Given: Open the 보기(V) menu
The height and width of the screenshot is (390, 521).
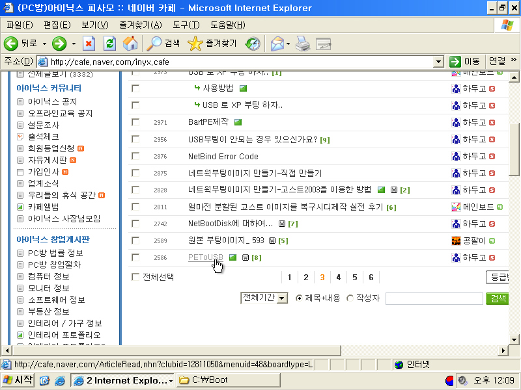Looking at the screenshot, I should click(95, 25).
